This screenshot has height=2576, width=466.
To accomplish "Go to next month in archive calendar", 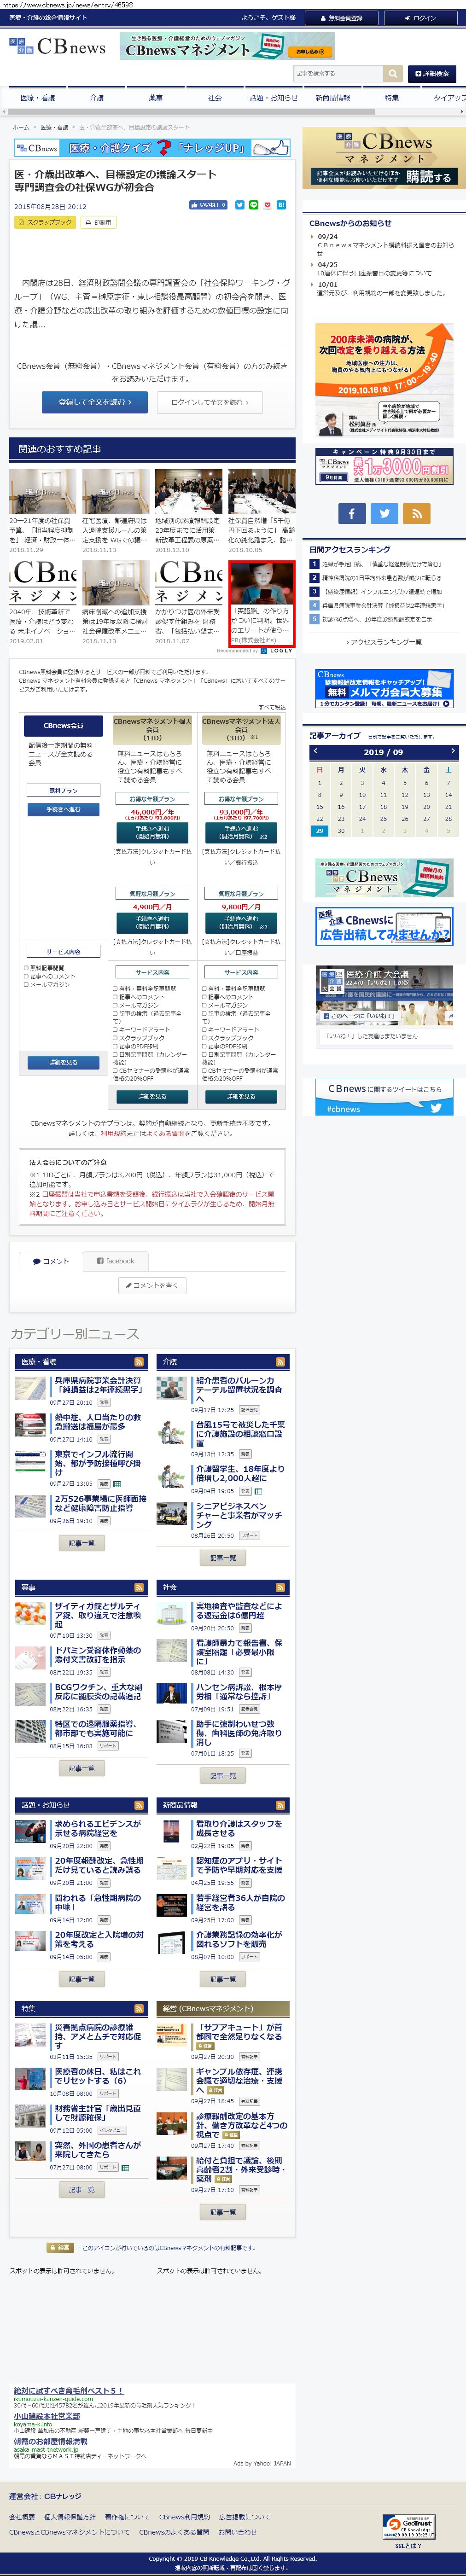I will pyautogui.click(x=452, y=751).
